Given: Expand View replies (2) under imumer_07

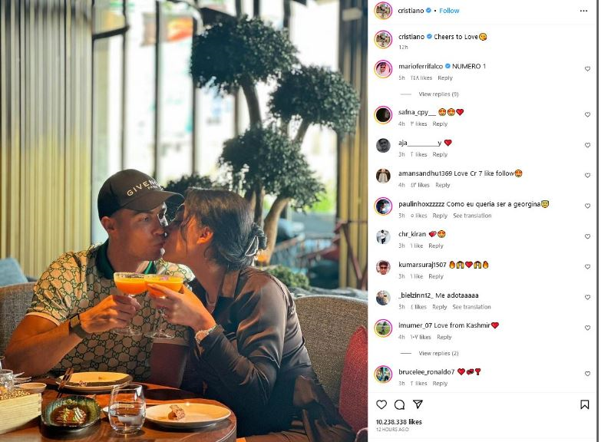Looking at the screenshot, I should [x=438, y=353].
